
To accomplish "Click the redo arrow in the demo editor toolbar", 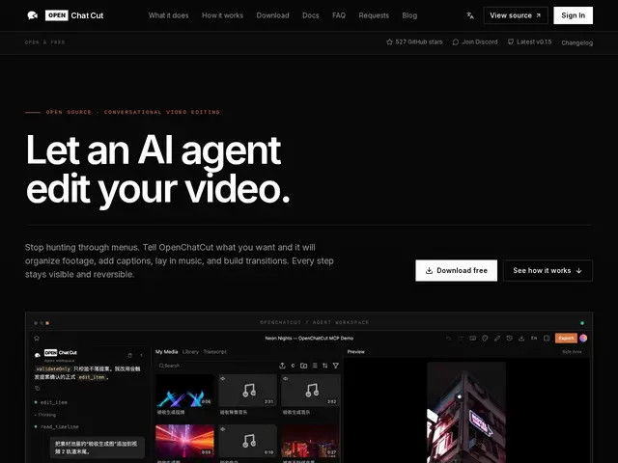I will 461,339.
